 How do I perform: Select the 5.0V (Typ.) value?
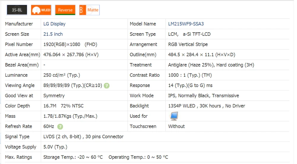[x=55, y=147]
